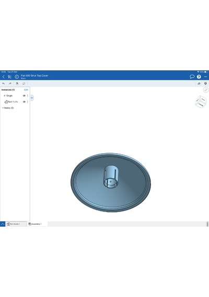
Task: Tap the battery indicator in status bar
Action: pos(206,72)
